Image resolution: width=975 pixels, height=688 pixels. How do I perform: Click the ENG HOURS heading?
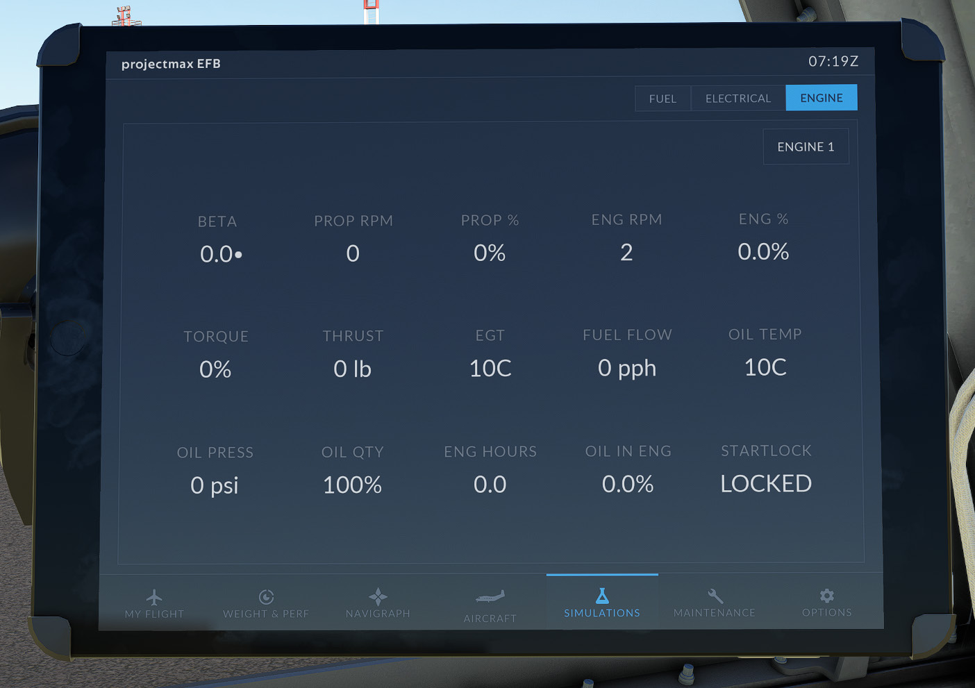[490, 451]
